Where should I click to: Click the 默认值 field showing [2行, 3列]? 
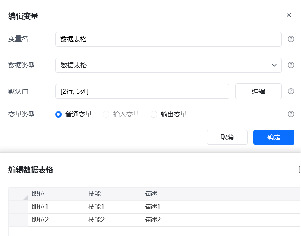142,91
